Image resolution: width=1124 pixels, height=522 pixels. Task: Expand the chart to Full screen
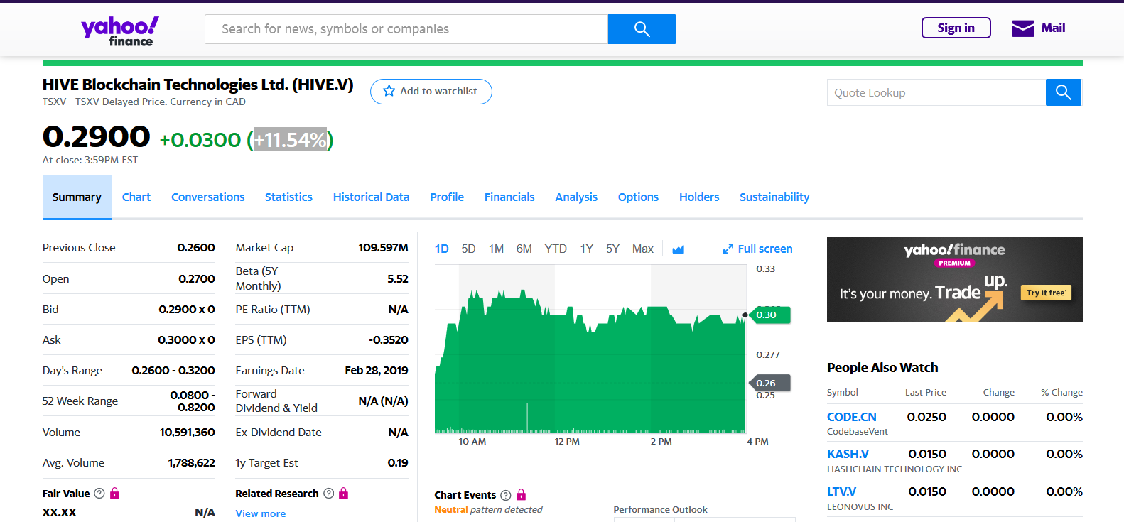click(x=757, y=249)
